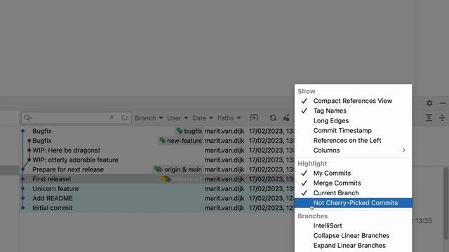Select the 'WIP: Here be dragons!' commit
The height and width of the screenshot is (252, 449).
66,150
